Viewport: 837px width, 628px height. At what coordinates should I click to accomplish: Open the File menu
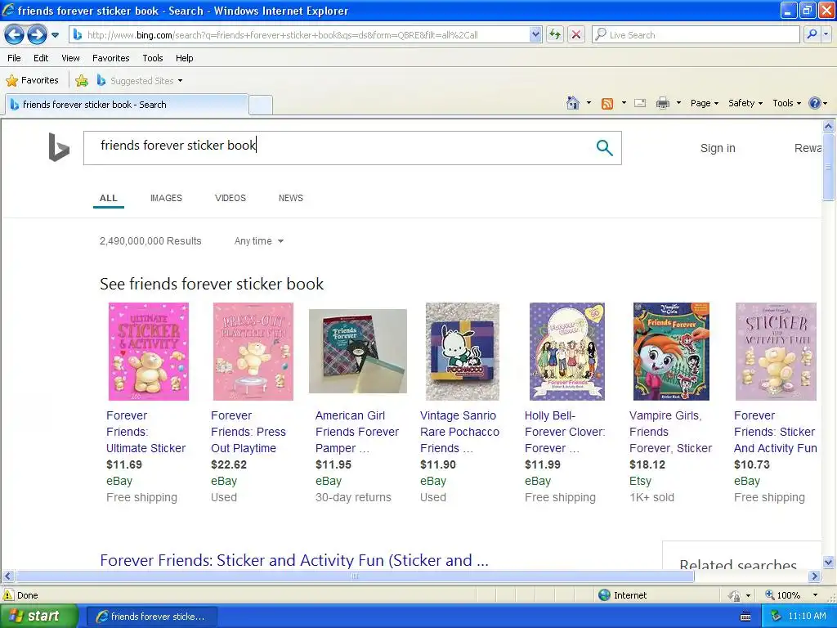pos(15,58)
